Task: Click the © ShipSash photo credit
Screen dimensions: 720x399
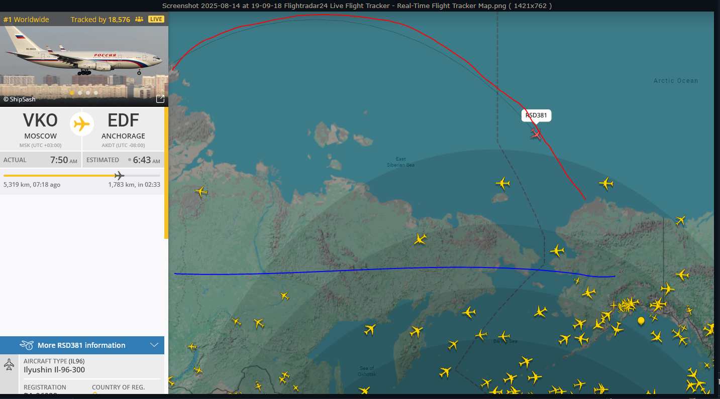Action: click(x=20, y=99)
